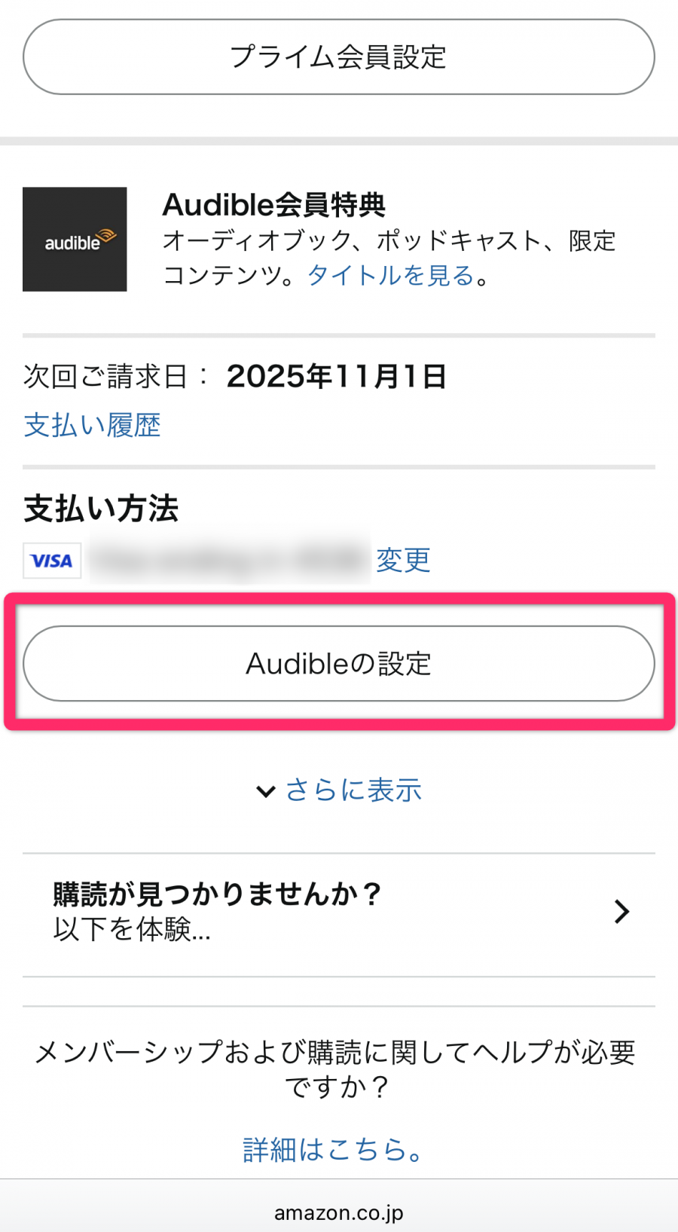The height and width of the screenshot is (1232, 678).
Task: Click the VISA card icon
Action: click(52, 561)
